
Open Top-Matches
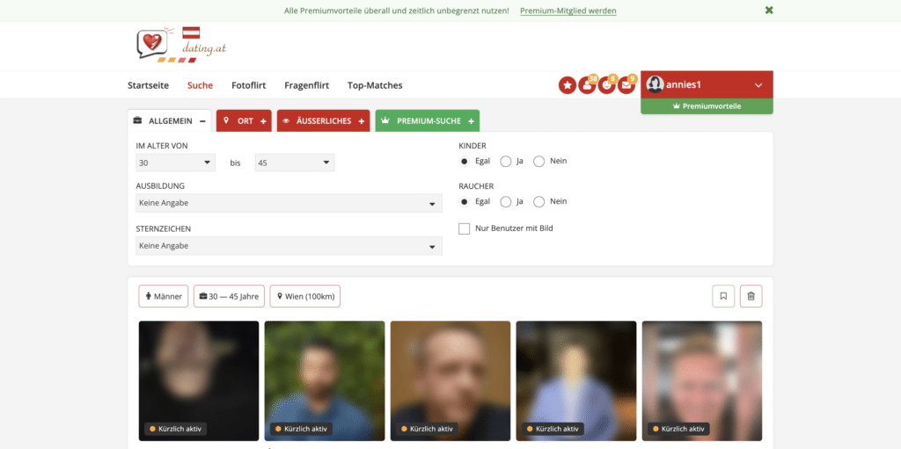pos(375,85)
